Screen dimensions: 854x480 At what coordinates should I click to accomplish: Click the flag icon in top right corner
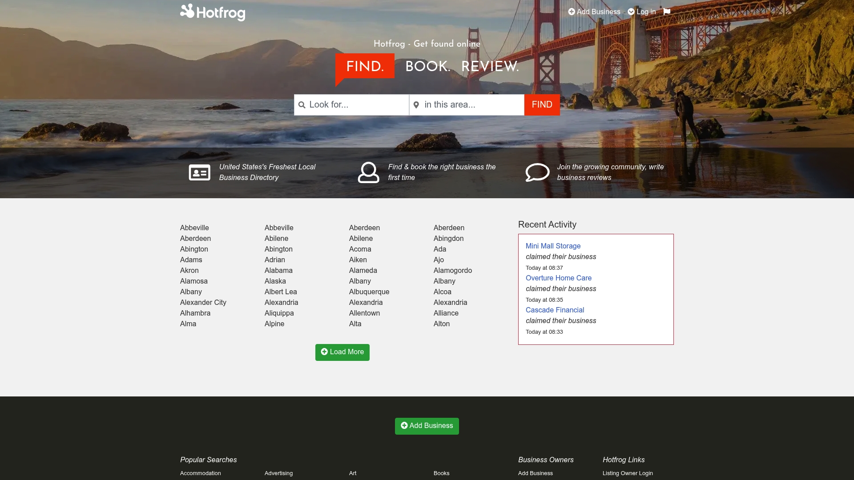click(666, 12)
